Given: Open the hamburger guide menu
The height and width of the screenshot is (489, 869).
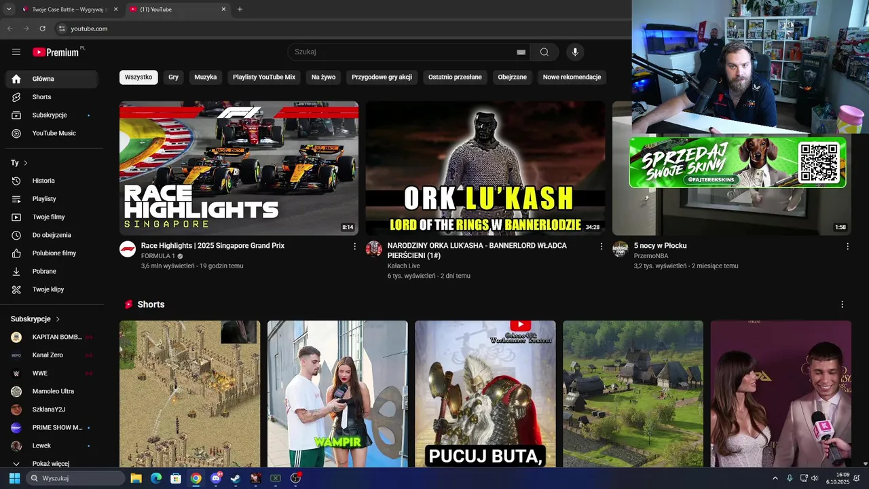Looking at the screenshot, I should pyautogui.click(x=16, y=52).
